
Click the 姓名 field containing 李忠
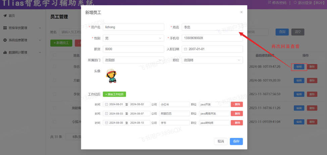(212, 27)
